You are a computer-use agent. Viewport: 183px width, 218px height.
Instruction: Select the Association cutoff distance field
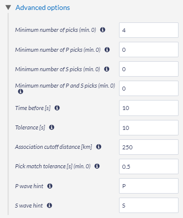[149, 147]
